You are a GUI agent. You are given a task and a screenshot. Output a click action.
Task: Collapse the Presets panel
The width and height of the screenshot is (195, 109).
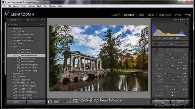[x=8, y=25]
